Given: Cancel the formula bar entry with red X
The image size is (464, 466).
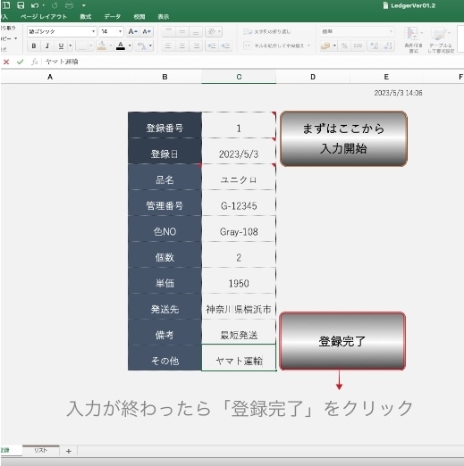Looking at the screenshot, I should pos(6,62).
